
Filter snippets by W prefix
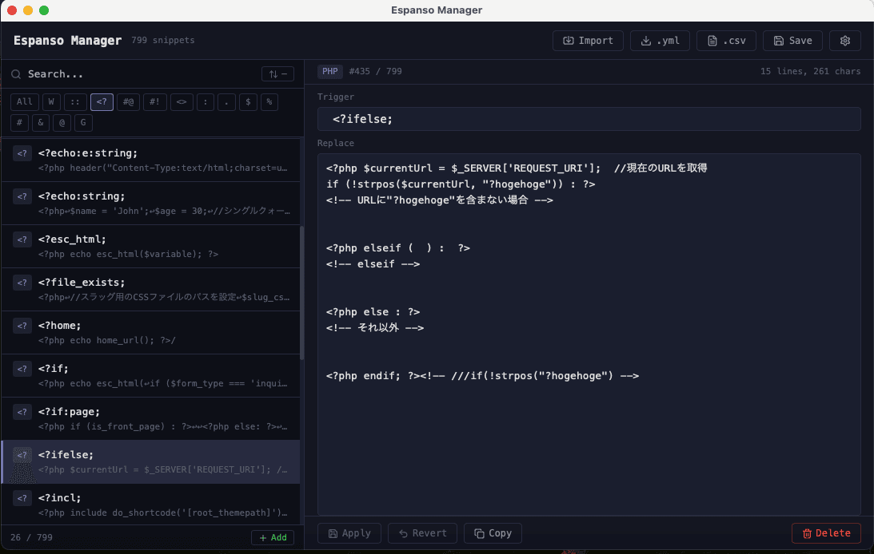pos(51,102)
